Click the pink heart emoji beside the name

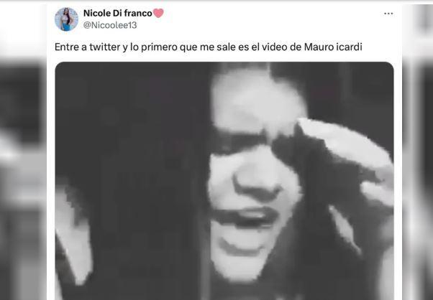point(158,13)
